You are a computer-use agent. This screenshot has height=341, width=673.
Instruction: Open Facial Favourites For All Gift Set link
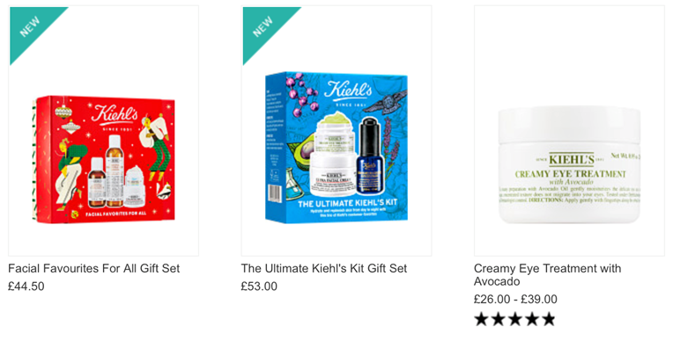pyautogui.click(x=94, y=269)
